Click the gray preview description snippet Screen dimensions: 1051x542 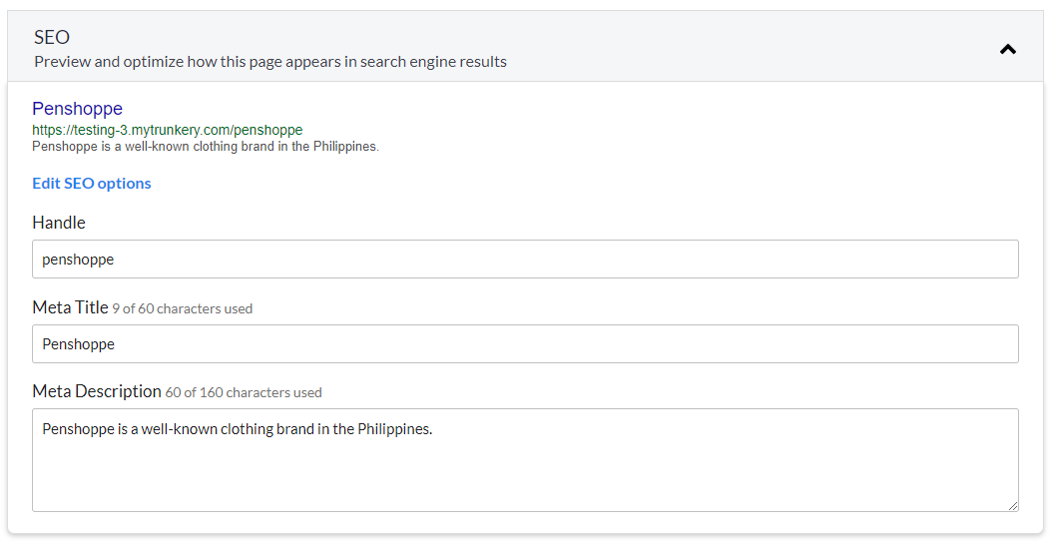(205, 146)
